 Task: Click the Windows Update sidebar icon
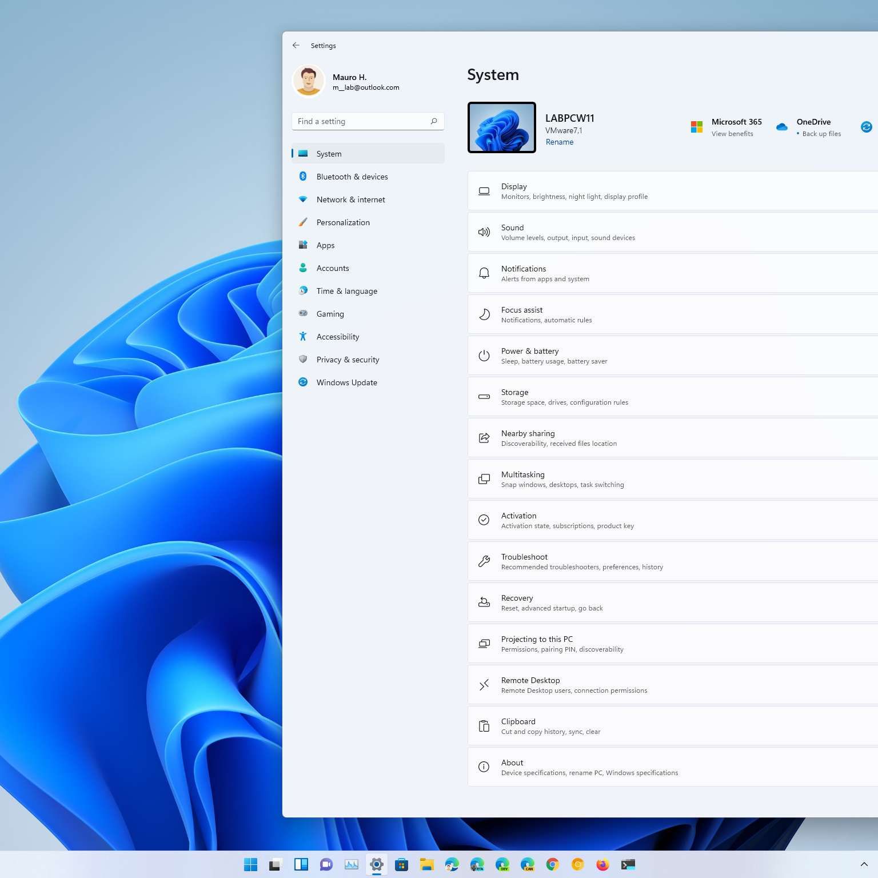303,382
